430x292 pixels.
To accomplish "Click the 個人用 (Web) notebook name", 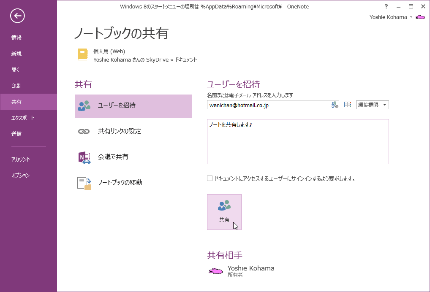I will point(109,51).
